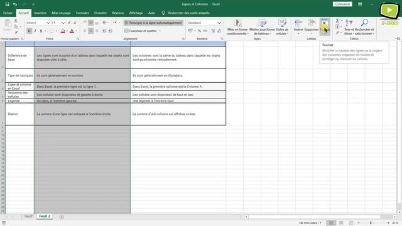Adjust the zoom slider in status bar

tap(371, 223)
